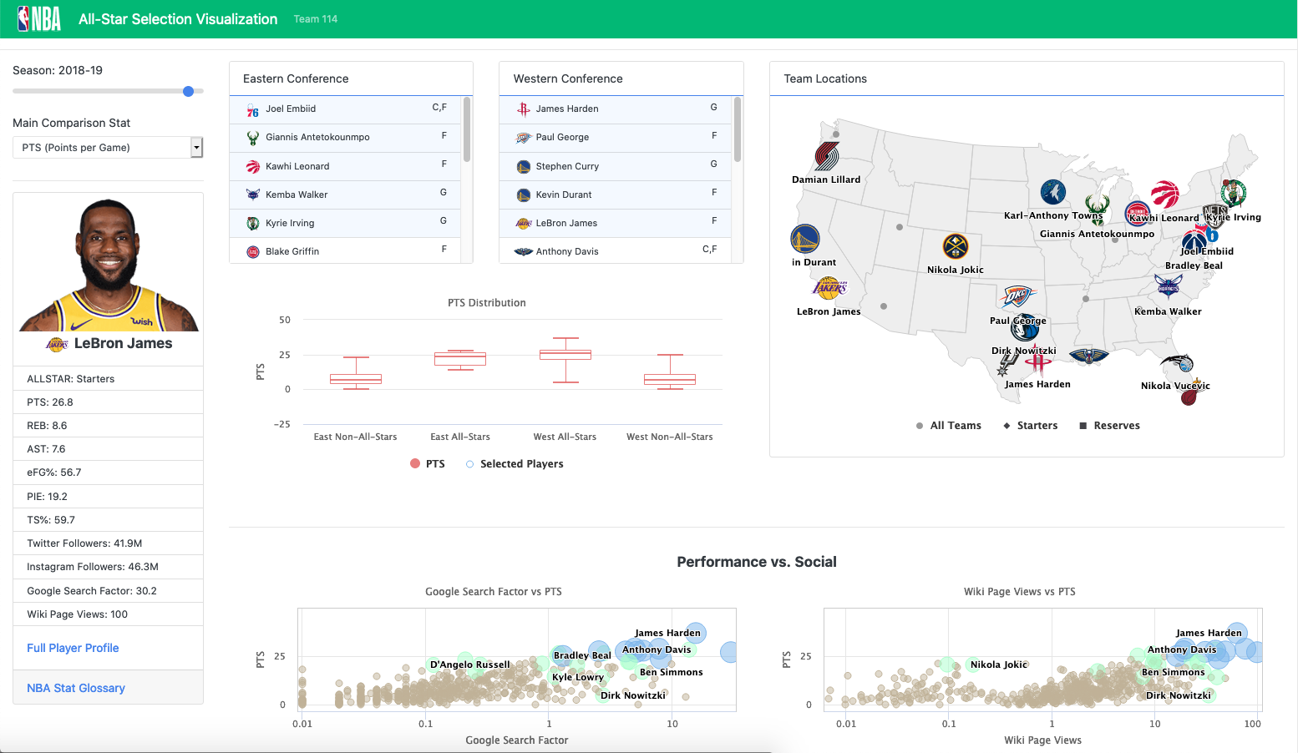This screenshot has height=753, width=1298.
Task: Toggle the PTS legend entry
Action: click(427, 464)
